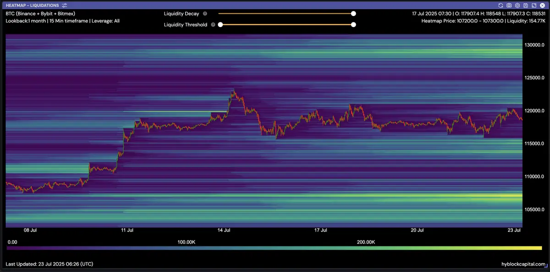Refresh the liquidation heatmap data
Screen dimensions: 550x272
point(501,5)
